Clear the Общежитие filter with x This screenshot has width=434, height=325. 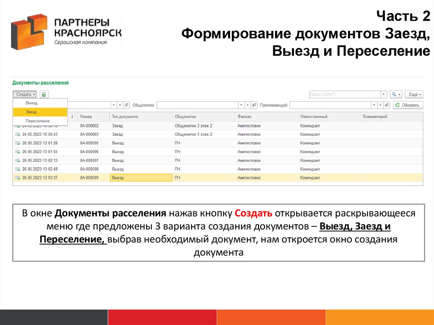tap(248, 105)
